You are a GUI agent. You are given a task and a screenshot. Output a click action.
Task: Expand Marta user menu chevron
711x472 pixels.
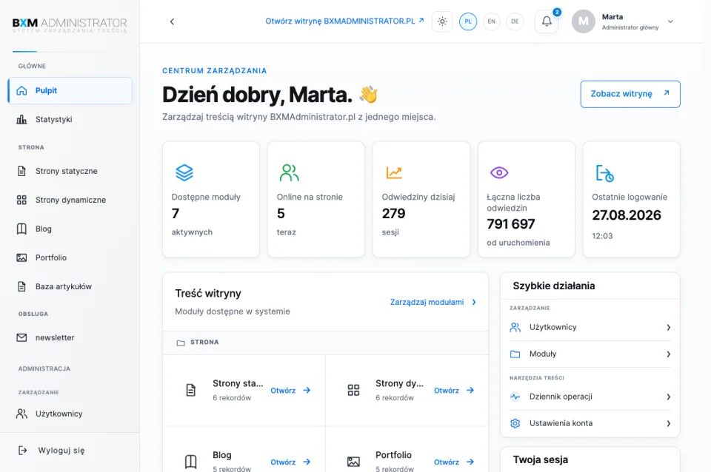[x=670, y=21]
